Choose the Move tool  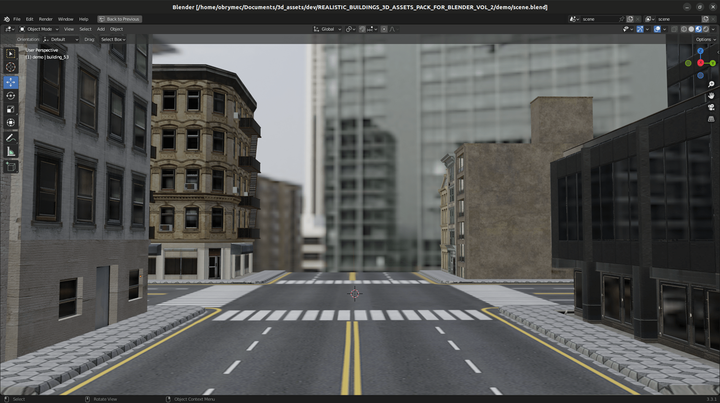point(11,83)
